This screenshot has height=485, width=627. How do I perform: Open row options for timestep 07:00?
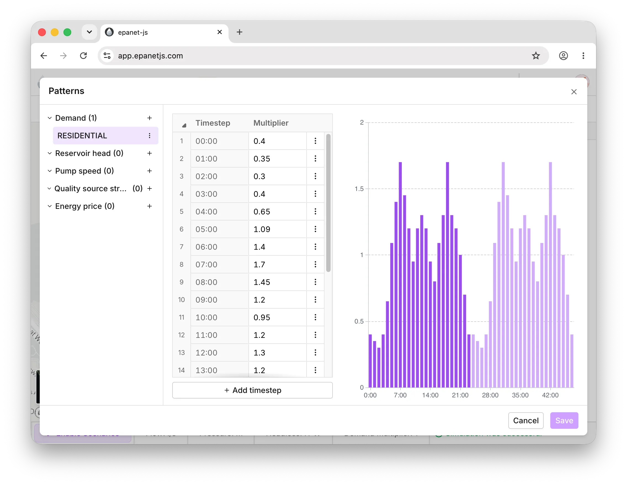[315, 264]
